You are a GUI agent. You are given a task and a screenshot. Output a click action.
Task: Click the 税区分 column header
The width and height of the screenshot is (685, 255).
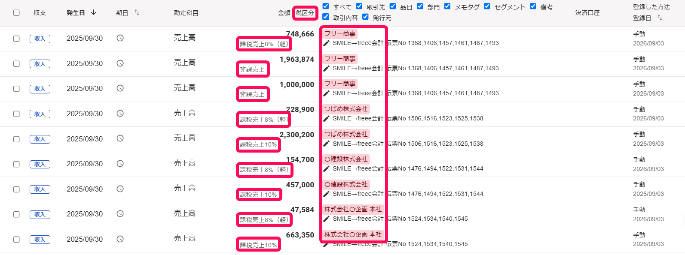[305, 13]
